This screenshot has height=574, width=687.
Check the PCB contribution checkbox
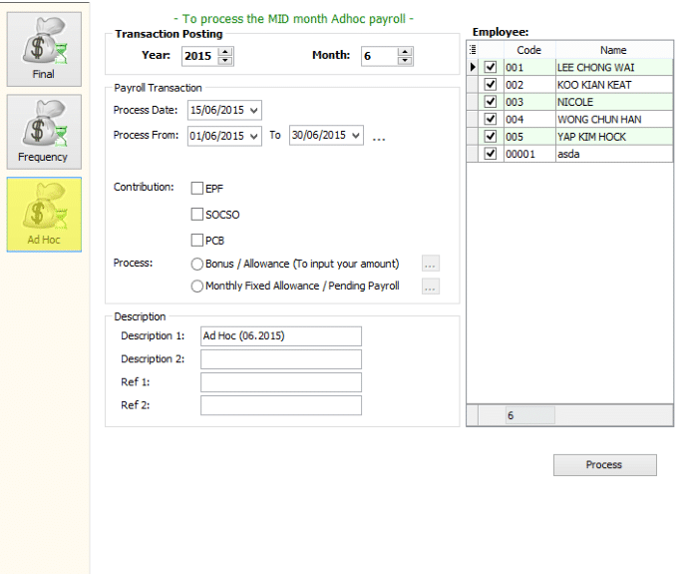[197, 240]
